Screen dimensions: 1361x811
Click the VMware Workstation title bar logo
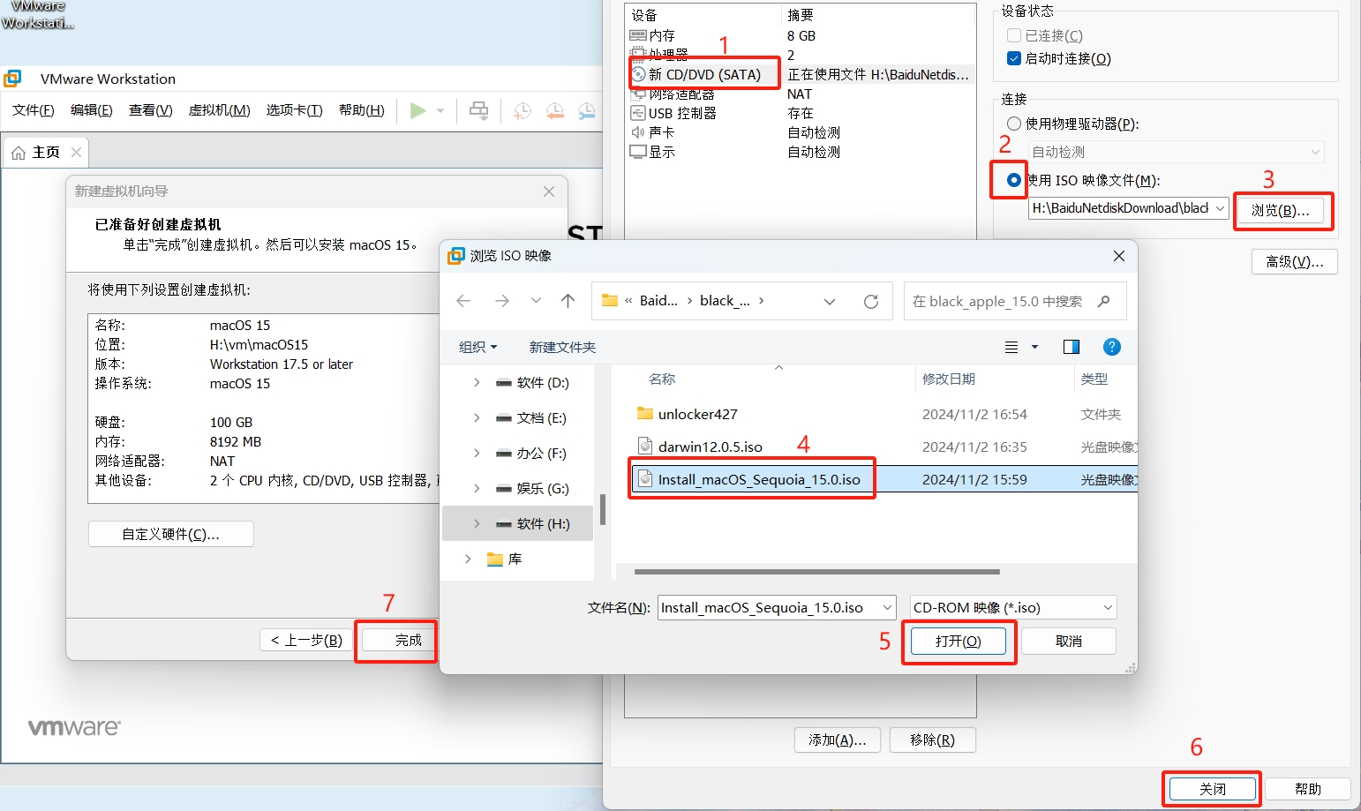[12, 79]
